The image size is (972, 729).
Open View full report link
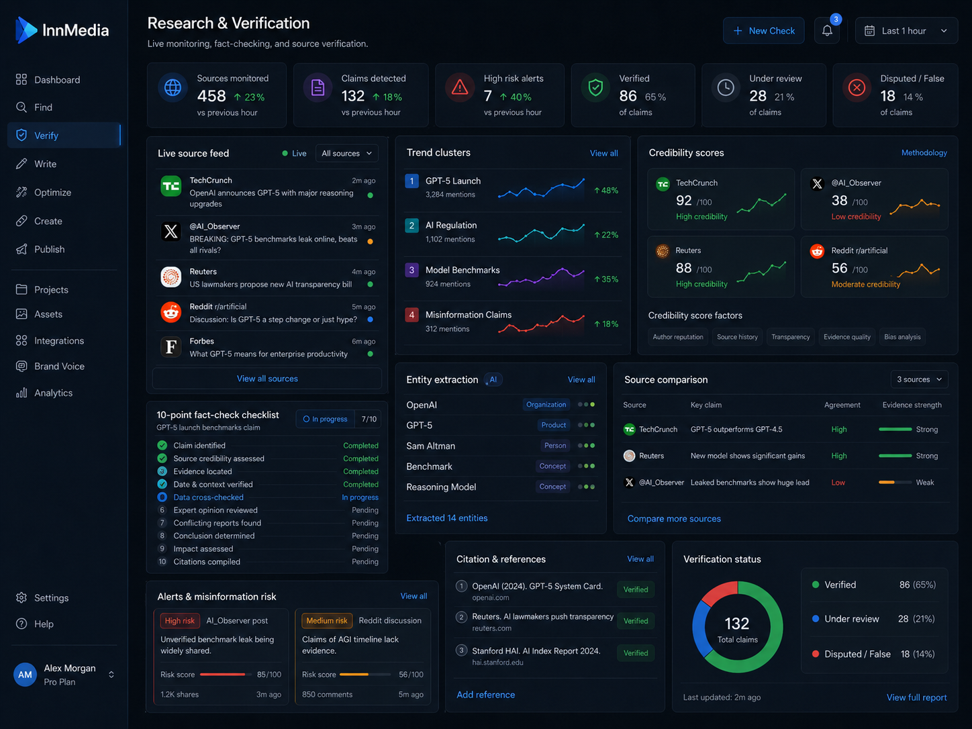point(916,697)
